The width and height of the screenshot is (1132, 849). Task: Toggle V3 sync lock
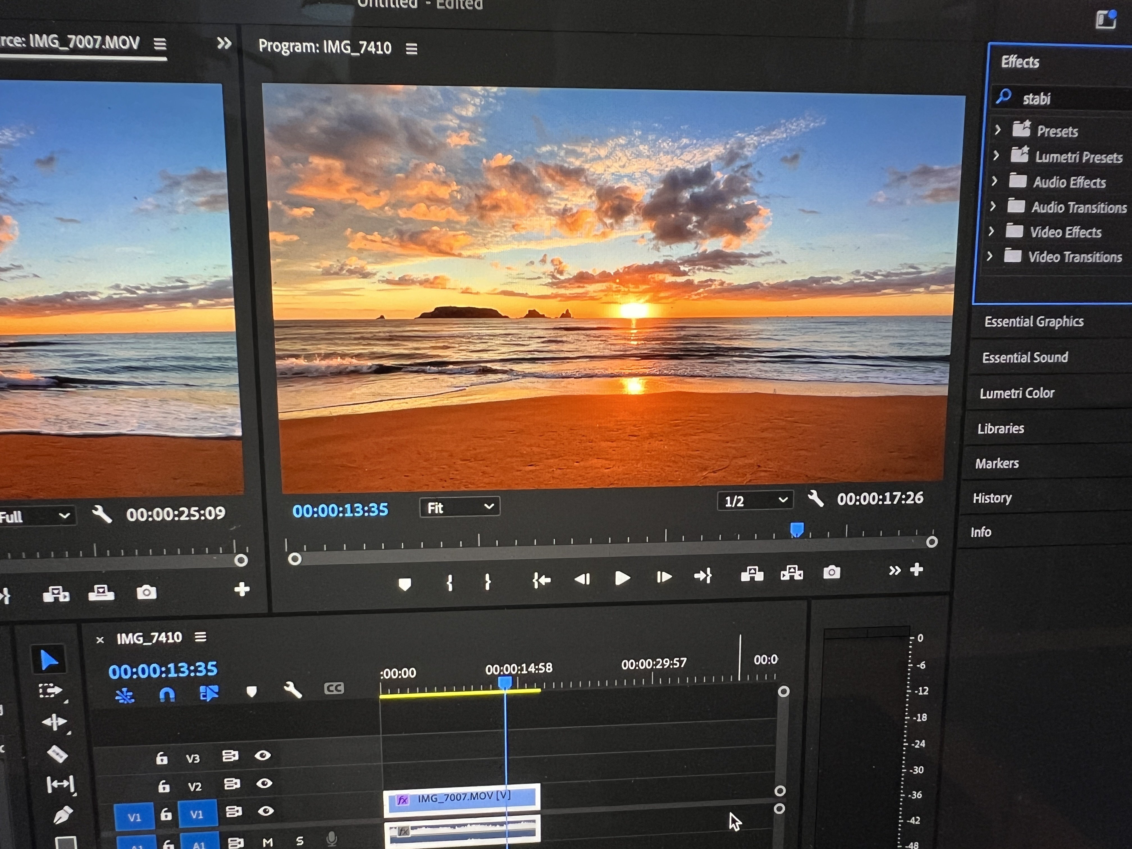230,755
